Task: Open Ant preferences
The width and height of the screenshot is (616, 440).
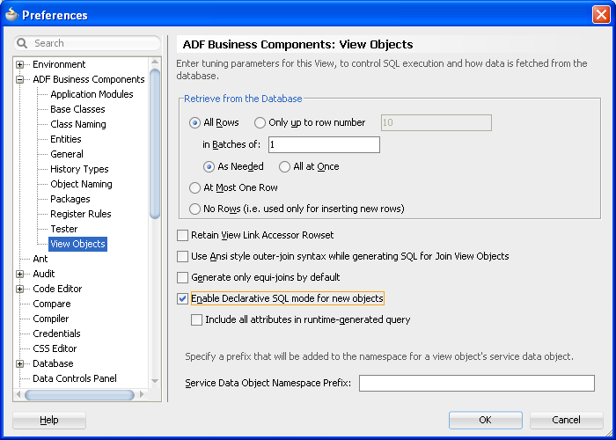Action: [40, 259]
